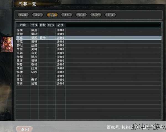This screenshot has height=132, width=166.
Task: Click the 10000 merit value for 华雄
Action: (x=60, y=49)
